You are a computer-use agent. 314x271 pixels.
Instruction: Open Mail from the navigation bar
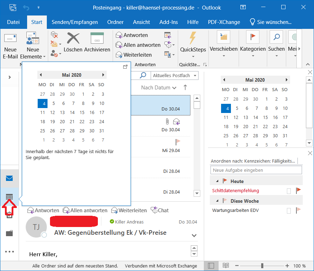pyautogui.click(x=10, y=178)
